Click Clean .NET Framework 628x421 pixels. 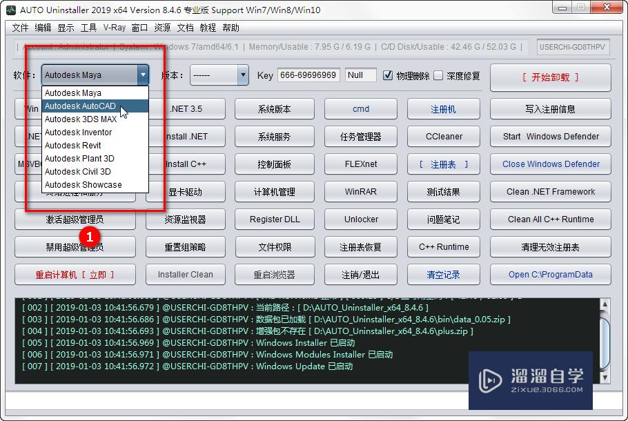(x=550, y=191)
